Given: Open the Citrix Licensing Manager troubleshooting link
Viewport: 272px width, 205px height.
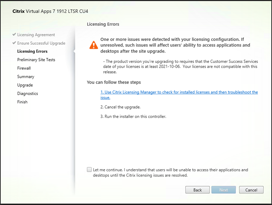Looking at the screenshot, I should 179,95.
